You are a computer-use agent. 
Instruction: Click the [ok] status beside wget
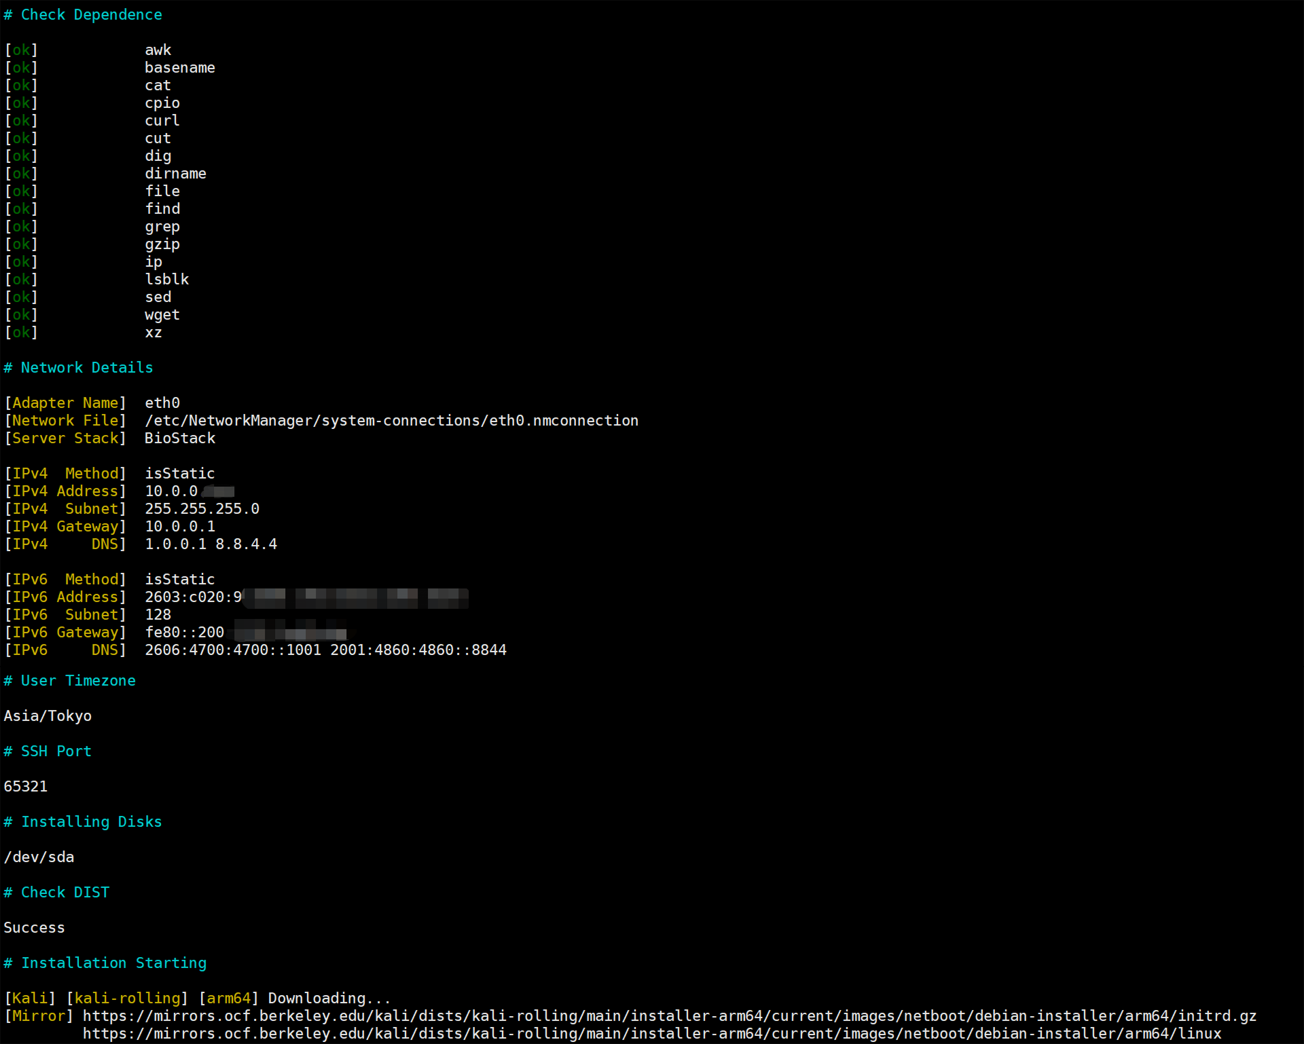pos(21,315)
